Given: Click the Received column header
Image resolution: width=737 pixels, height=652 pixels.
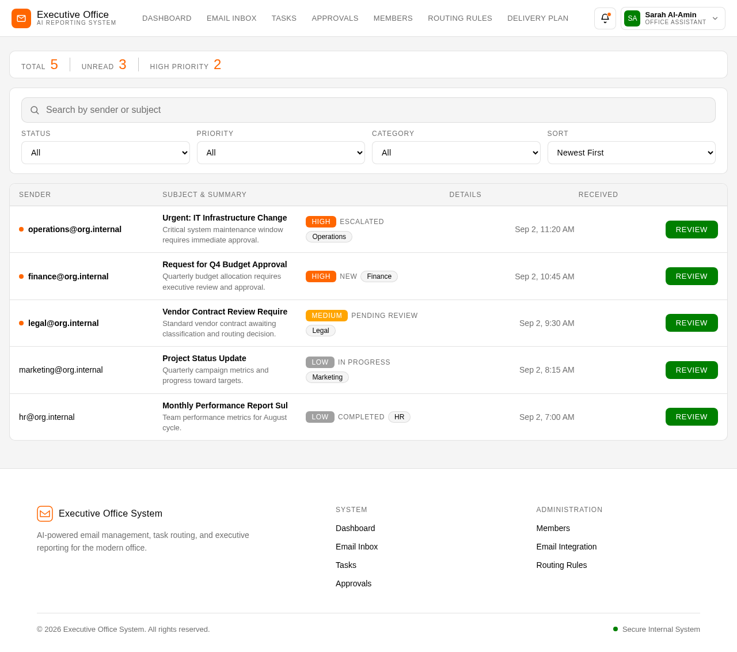Looking at the screenshot, I should pos(598,195).
